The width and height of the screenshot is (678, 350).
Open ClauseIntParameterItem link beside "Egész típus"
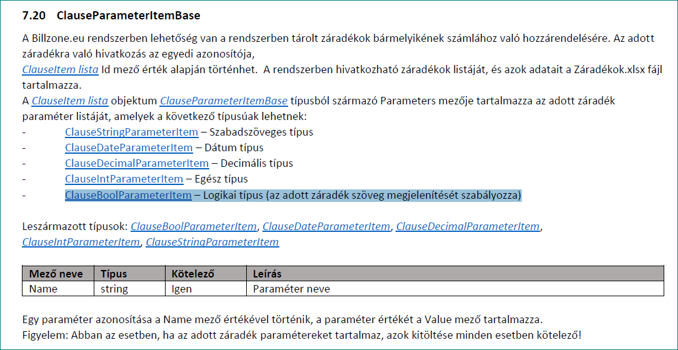(x=124, y=179)
